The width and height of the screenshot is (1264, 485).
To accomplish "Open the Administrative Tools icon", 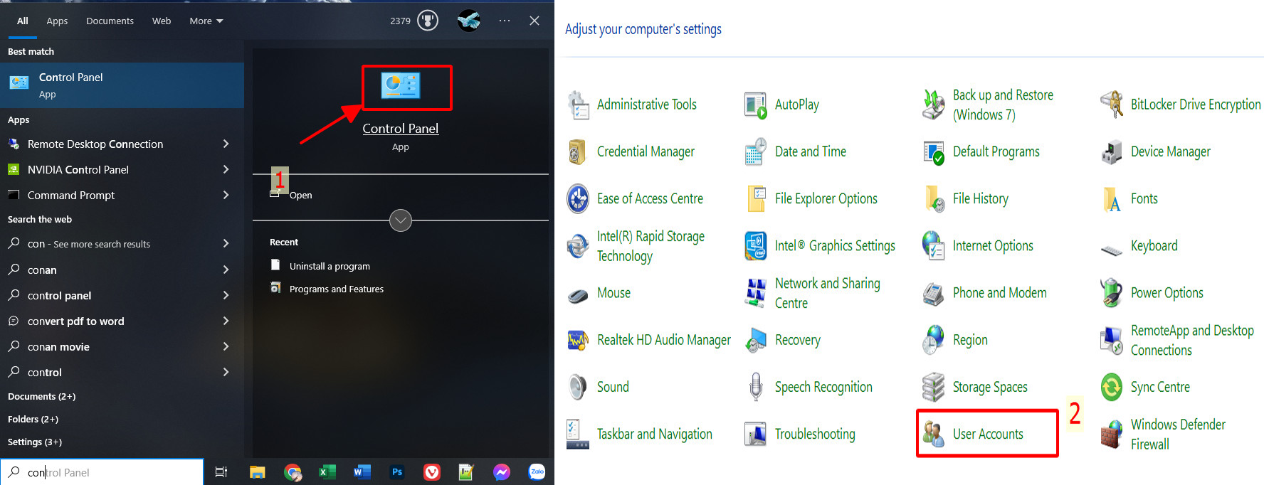I will pos(578,105).
